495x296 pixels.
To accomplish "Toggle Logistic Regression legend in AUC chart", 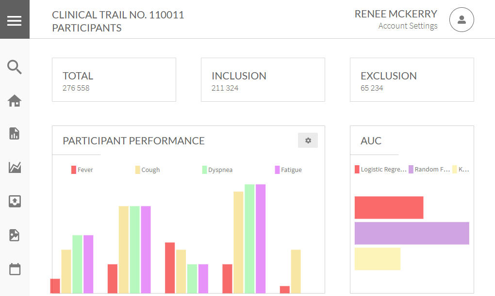I will [380, 170].
